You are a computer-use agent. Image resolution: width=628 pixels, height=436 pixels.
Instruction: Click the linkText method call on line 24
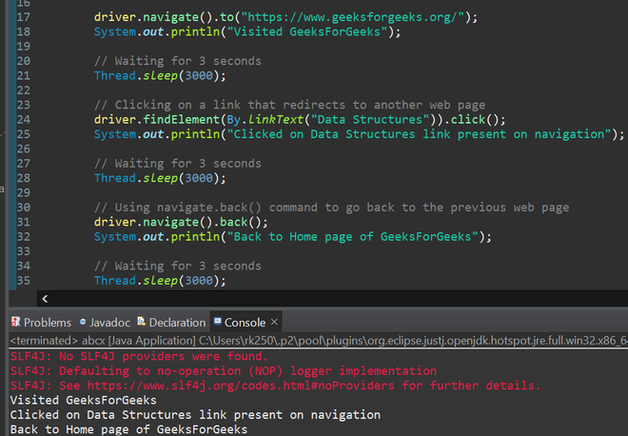click(276, 119)
